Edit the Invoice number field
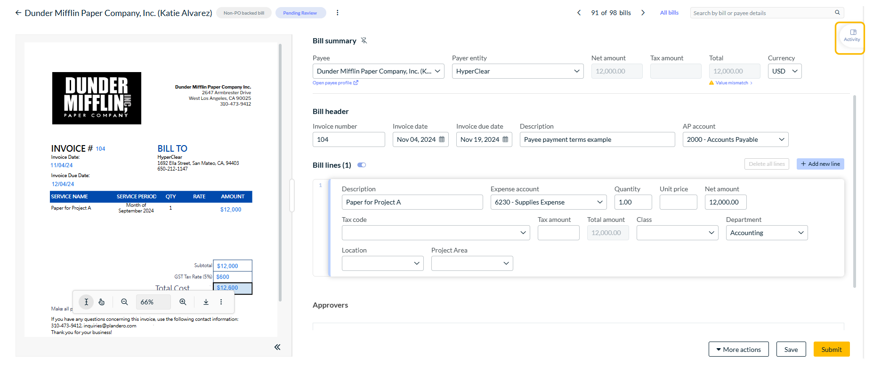 (349, 139)
